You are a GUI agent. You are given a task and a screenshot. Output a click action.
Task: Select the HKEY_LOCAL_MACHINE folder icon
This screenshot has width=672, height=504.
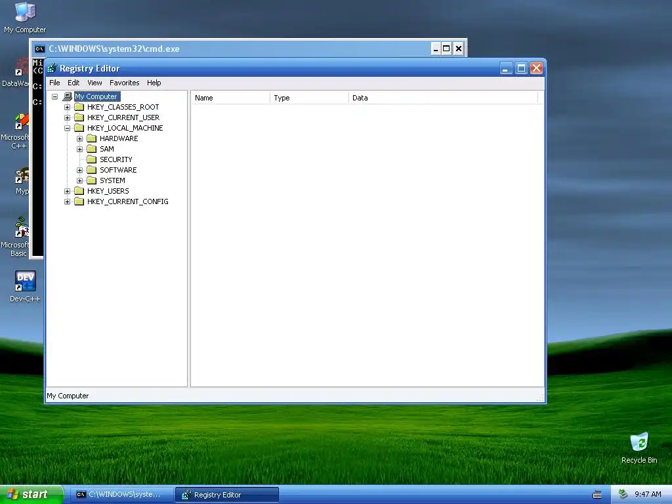point(79,128)
